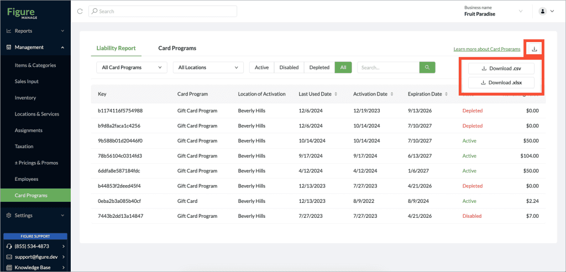Open the user profile avatar icon
The height and width of the screenshot is (272, 566).
[542, 11]
